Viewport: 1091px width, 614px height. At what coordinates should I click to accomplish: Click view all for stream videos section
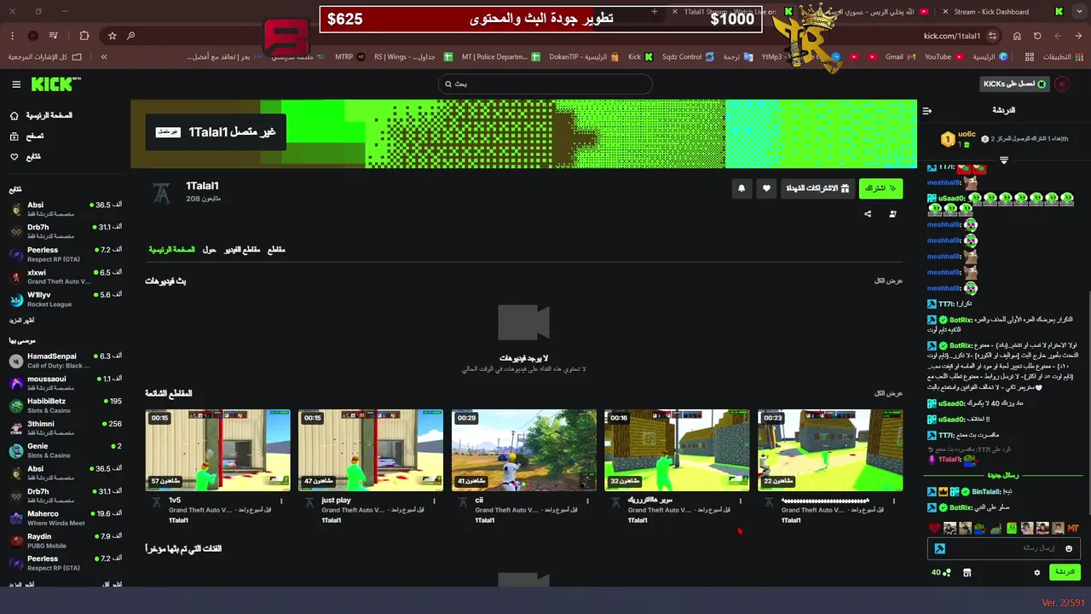click(x=888, y=281)
